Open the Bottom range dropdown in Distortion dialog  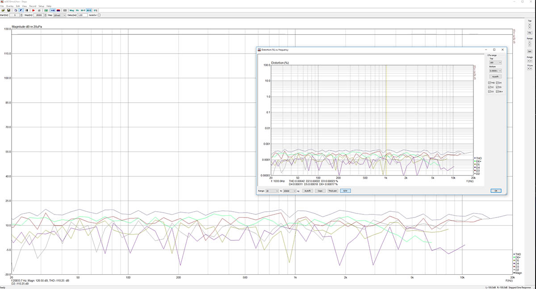pos(495,71)
